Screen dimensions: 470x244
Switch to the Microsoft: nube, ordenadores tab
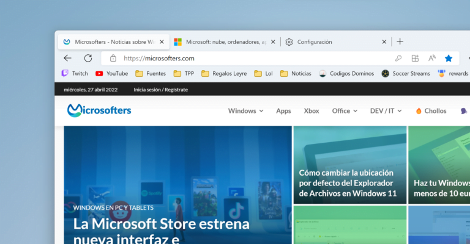[225, 42]
